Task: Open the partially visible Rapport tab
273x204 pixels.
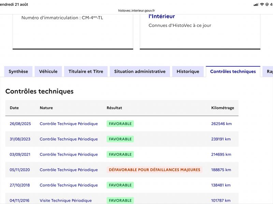Action: click(x=268, y=71)
